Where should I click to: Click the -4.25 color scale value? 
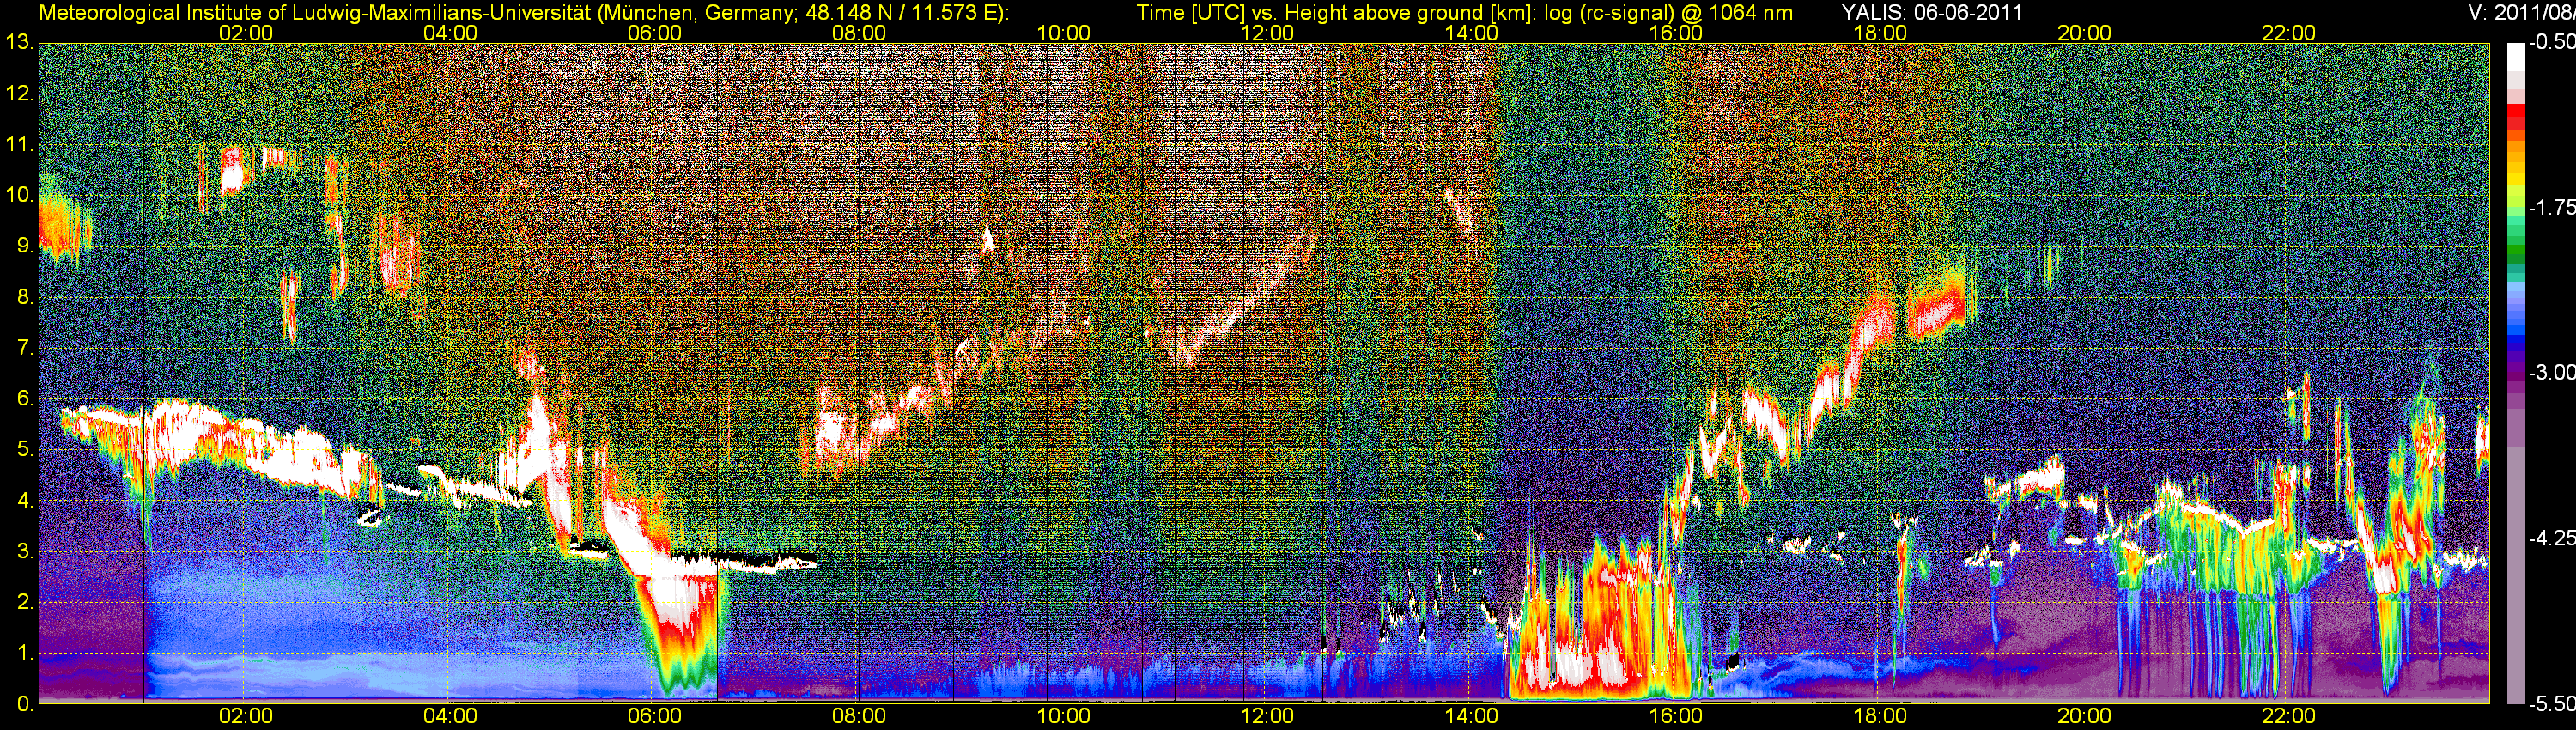(2551, 538)
